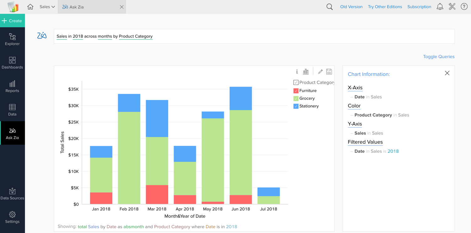Go to home icon
Viewport: 471px width, 233px height.
[30, 7]
